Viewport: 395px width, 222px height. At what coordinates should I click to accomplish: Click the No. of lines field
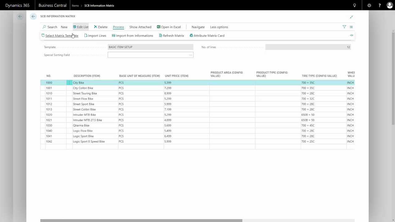[x=308, y=47]
